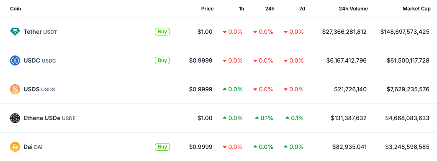Image resolution: width=437 pixels, height=161 pixels.
Task: Click the orange USDS coin logo
Action: pyautogui.click(x=15, y=89)
